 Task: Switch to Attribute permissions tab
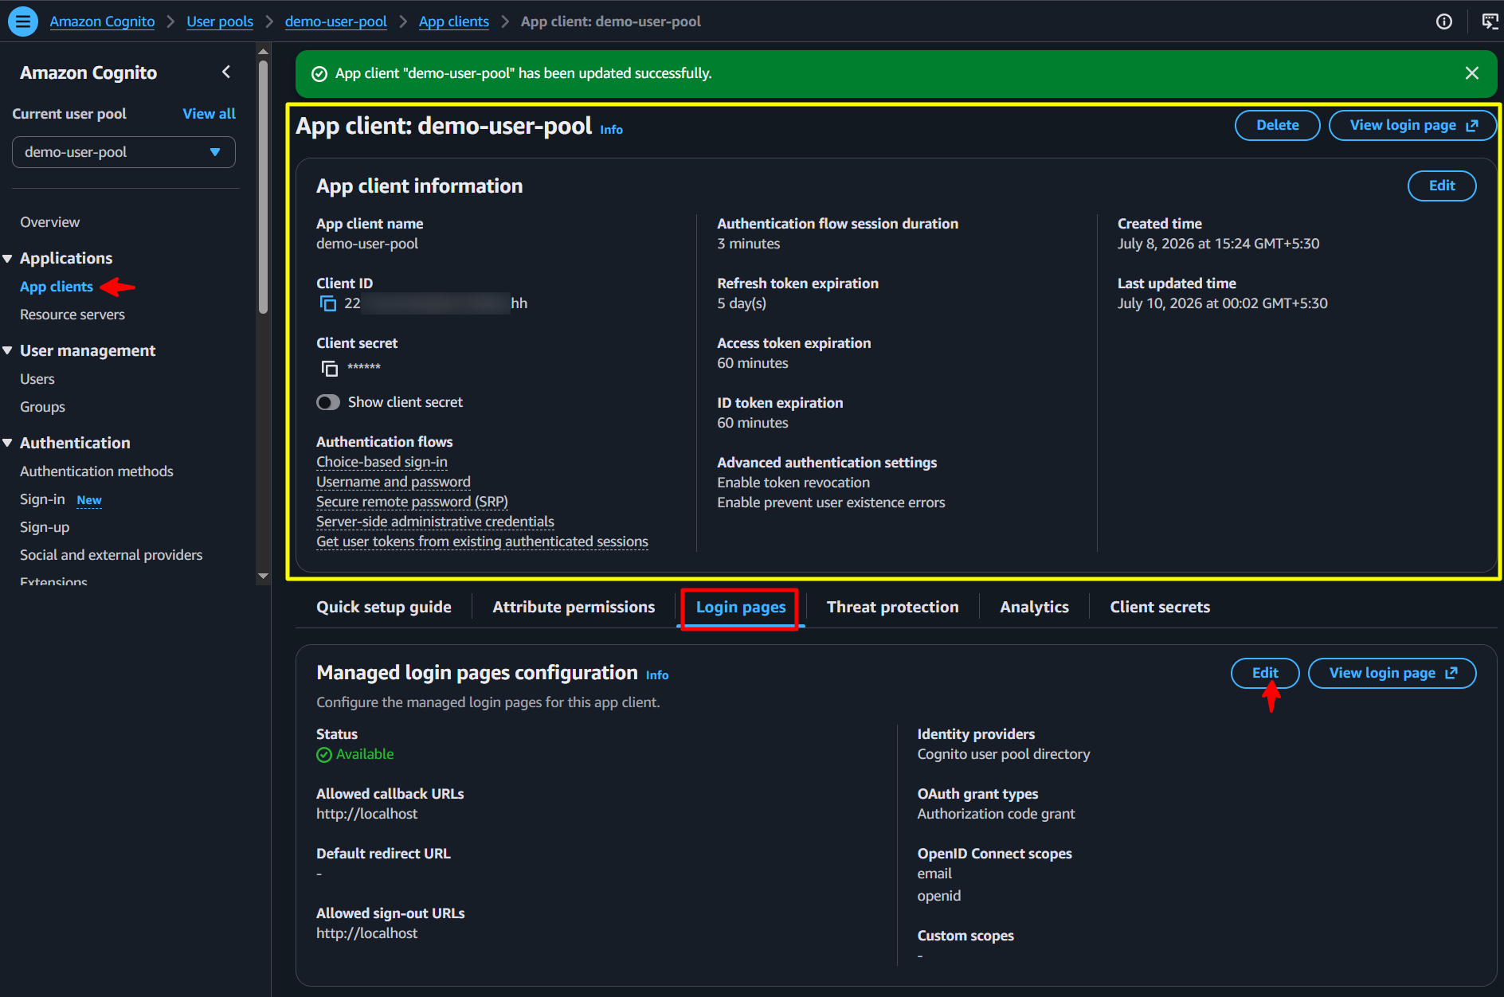click(x=574, y=607)
